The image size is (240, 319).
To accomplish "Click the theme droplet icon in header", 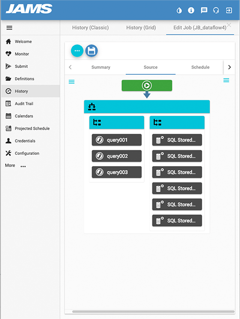I will click(x=179, y=10).
